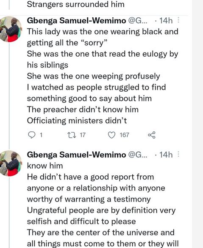
Task: Click the retweet icon on first tweet
Action: 72,135
